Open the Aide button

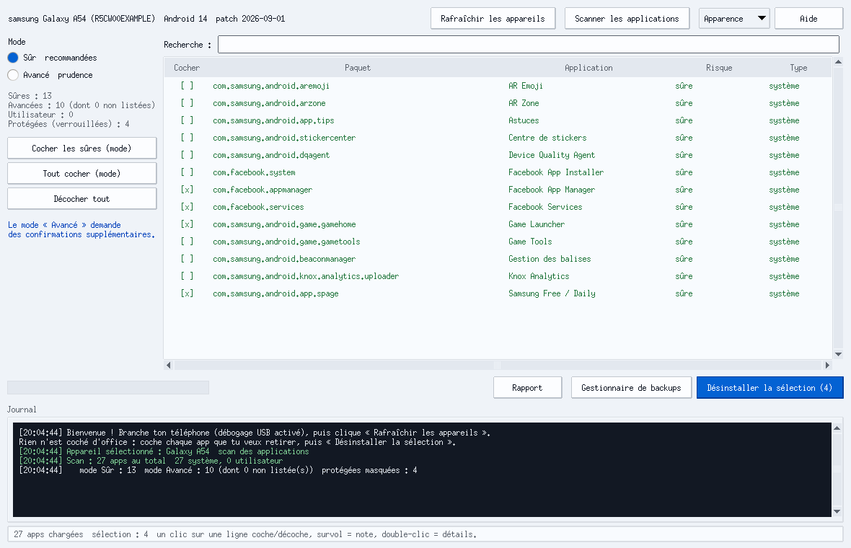pos(808,19)
